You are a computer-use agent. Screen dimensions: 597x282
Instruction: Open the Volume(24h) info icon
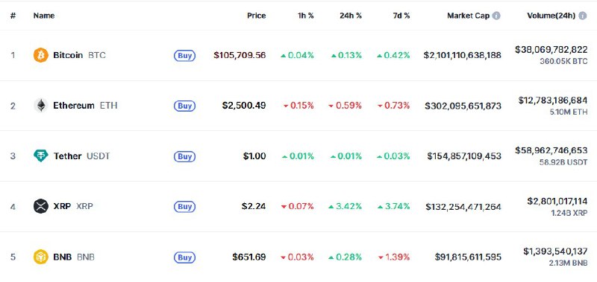coord(582,16)
